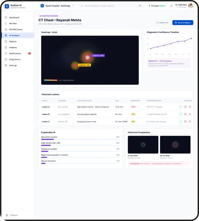Click the Worklist icon
The height and width of the screenshot is (221, 199).
point(6,23)
